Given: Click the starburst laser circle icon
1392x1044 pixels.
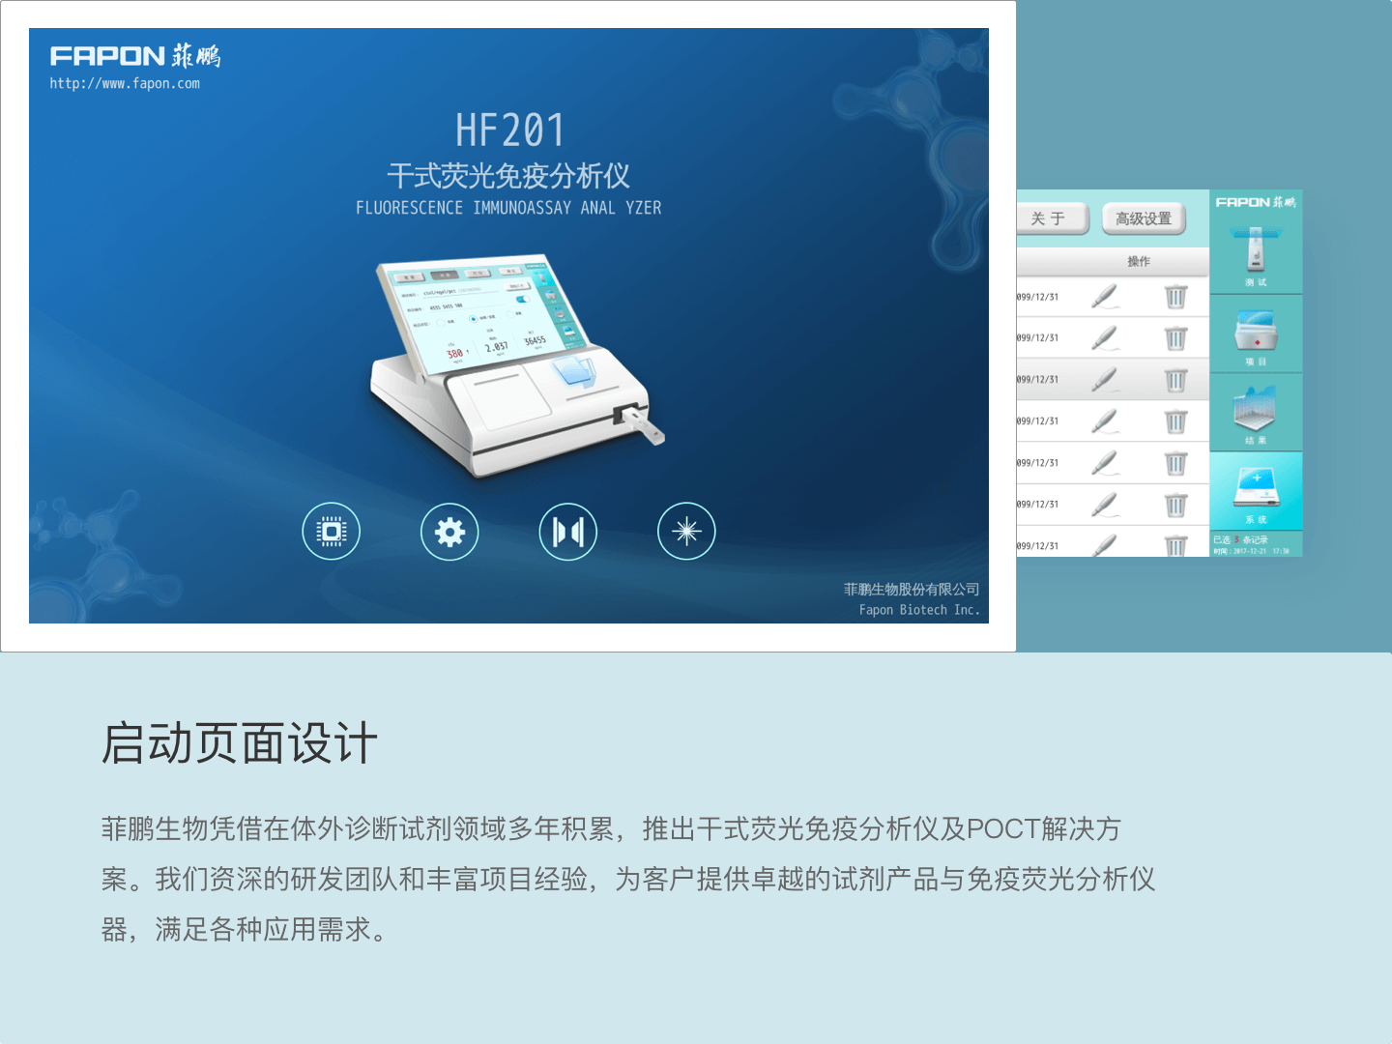Looking at the screenshot, I should tap(686, 531).
